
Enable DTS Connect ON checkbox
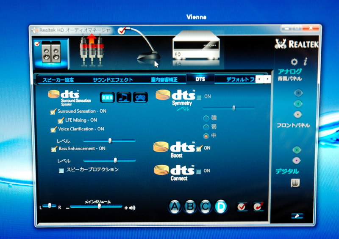198,171
